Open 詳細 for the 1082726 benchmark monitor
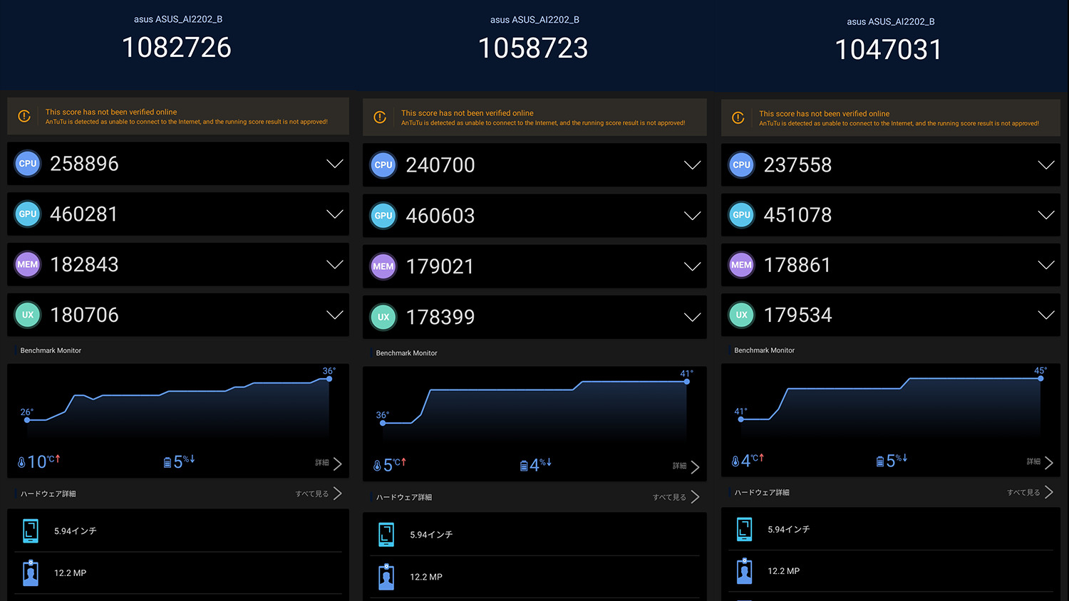This screenshot has width=1069, height=601. [329, 463]
